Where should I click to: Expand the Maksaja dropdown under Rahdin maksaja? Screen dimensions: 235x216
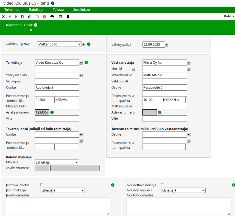click(x=57, y=162)
